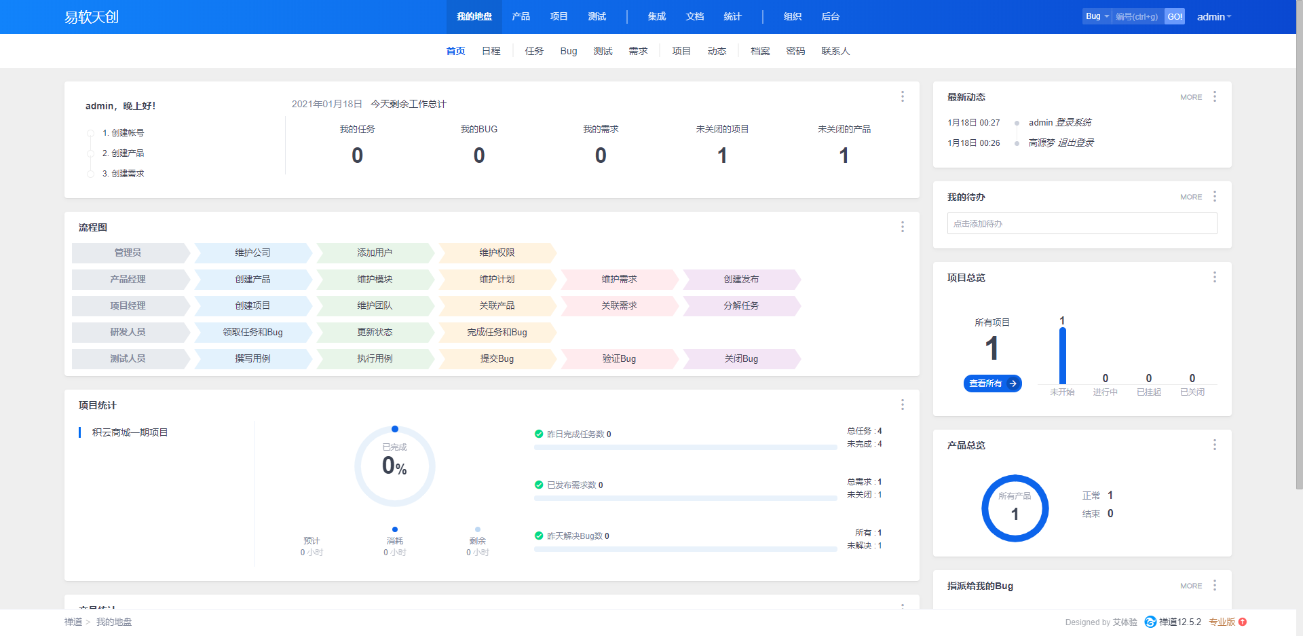Viewport: 1303px width, 636px height.
Task: Click the 查看所有 button
Action: (992, 384)
